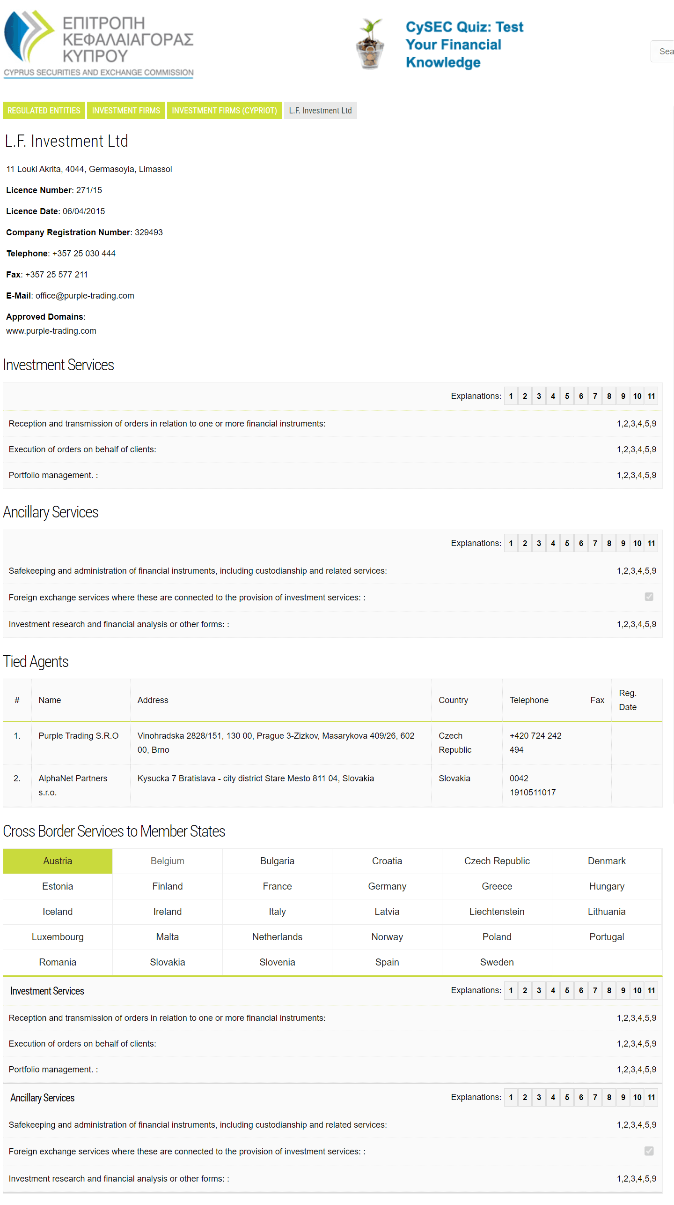Click the AlphaNet Partners s.r.o. tied agent name

tap(73, 786)
